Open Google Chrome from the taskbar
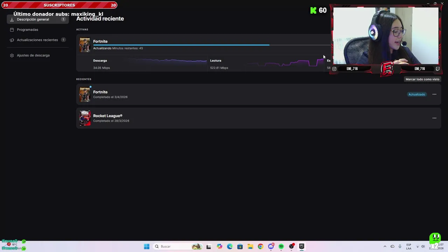The image size is (448, 252). click(x=260, y=246)
